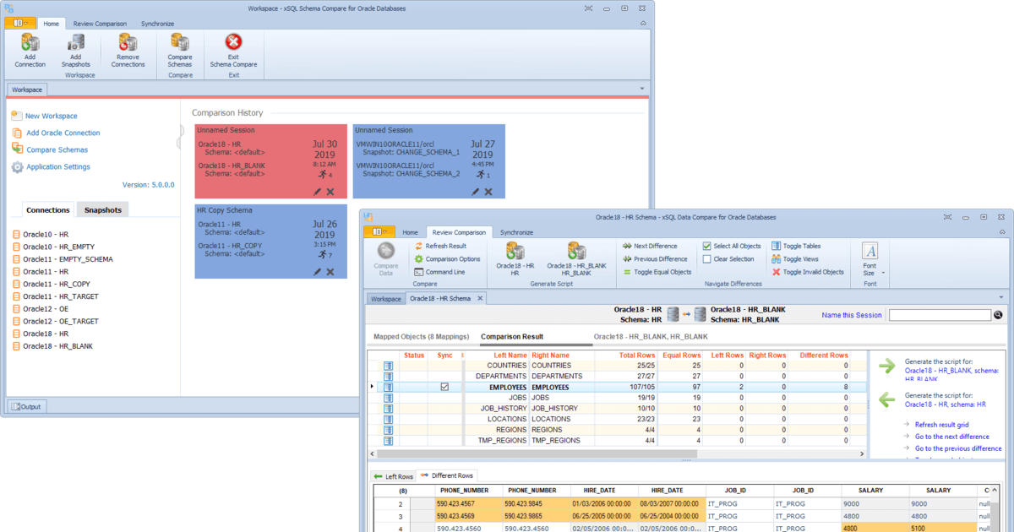Edit the red Jul 30 Unnamed Session

click(x=317, y=192)
